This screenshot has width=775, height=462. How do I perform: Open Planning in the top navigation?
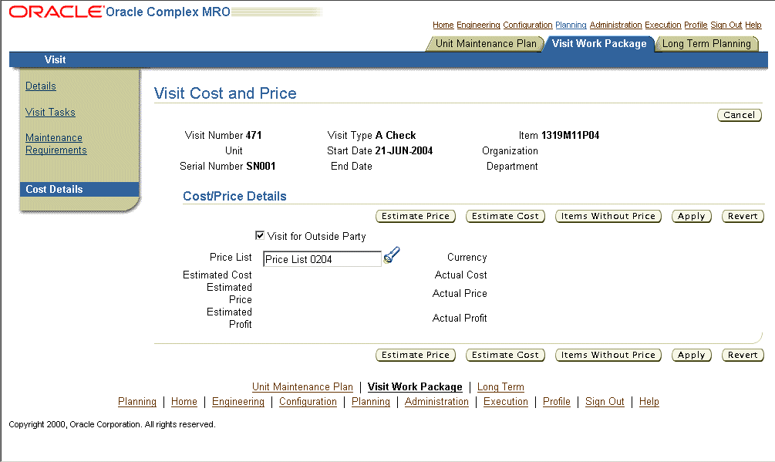tap(571, 25)
